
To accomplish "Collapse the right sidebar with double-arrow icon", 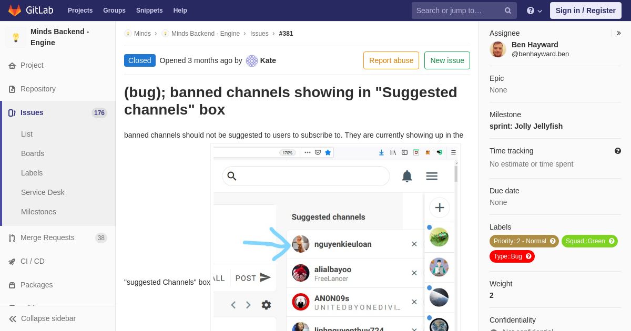I will pos(619,33).
